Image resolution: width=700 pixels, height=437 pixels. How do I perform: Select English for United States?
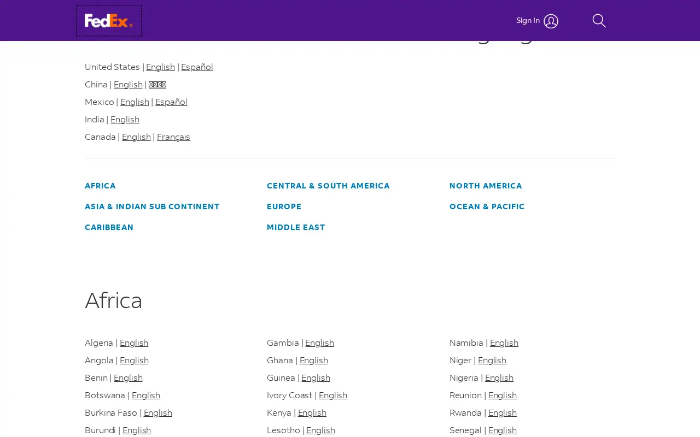160,67
